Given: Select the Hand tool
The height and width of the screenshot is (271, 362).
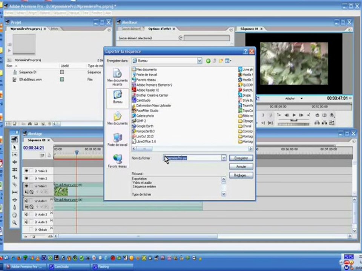Looking at the screenshot, I should pos(15,215).
